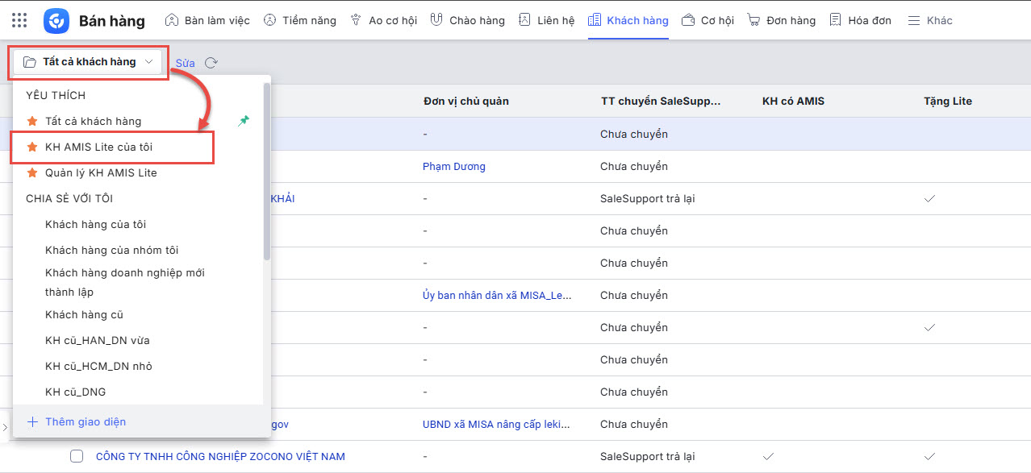The image size is (1031, 473).
Task: Click the Sửa link
Action: point(186,63)
